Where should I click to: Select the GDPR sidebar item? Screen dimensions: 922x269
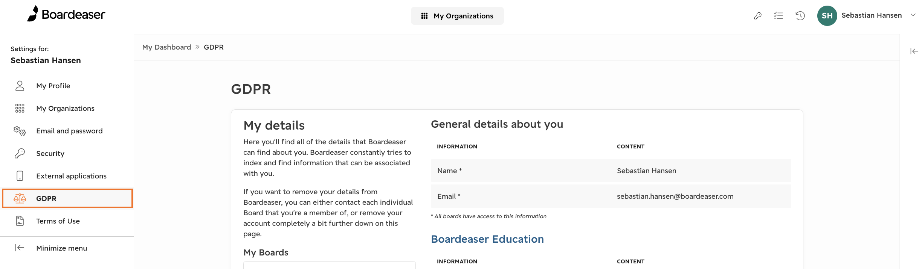click(67, 198)
